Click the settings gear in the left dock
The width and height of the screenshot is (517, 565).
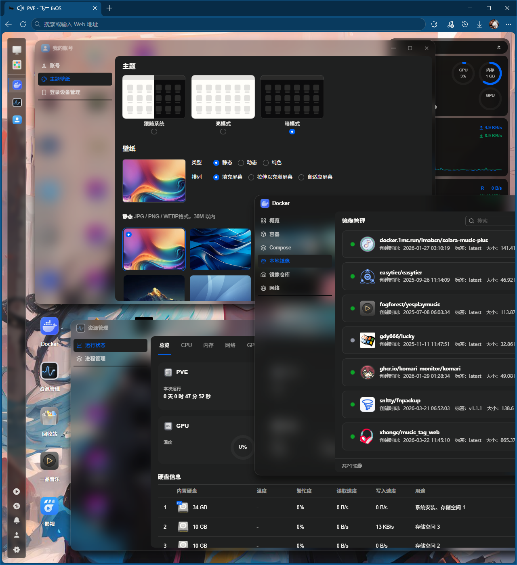(x=17, y=550)
